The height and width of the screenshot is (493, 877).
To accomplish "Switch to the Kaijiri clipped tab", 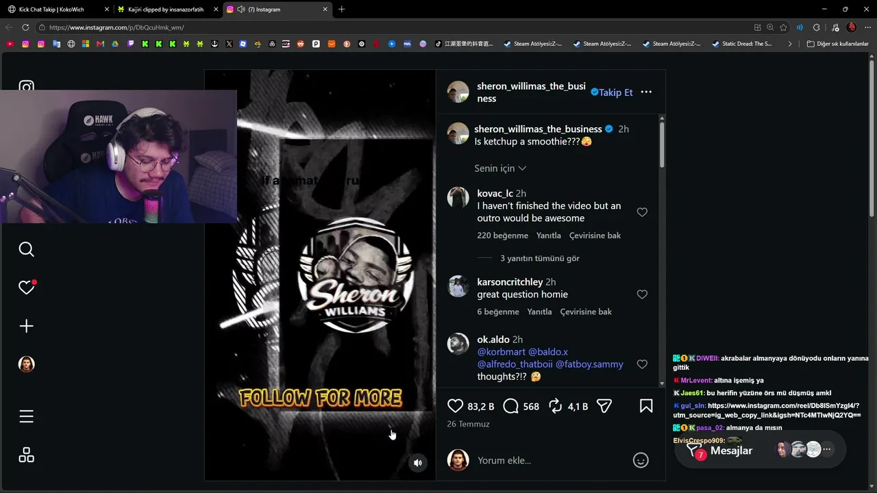I will coord(167,10).
